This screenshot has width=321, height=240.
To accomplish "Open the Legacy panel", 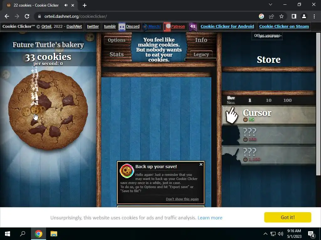I will 201,54.
